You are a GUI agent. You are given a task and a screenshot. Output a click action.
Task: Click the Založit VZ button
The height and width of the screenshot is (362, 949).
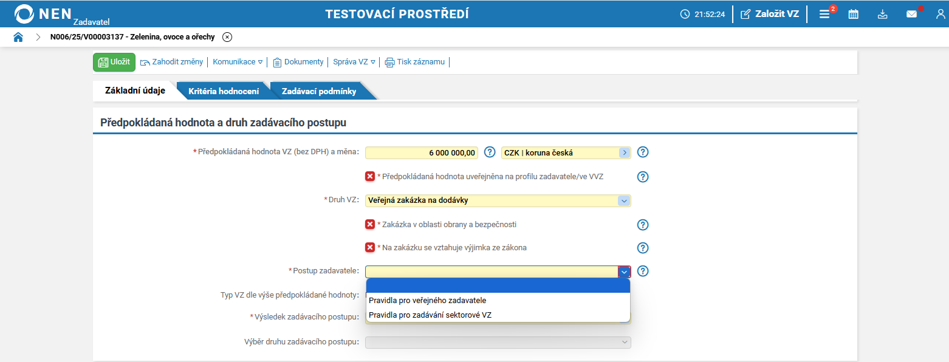[770, 14]
